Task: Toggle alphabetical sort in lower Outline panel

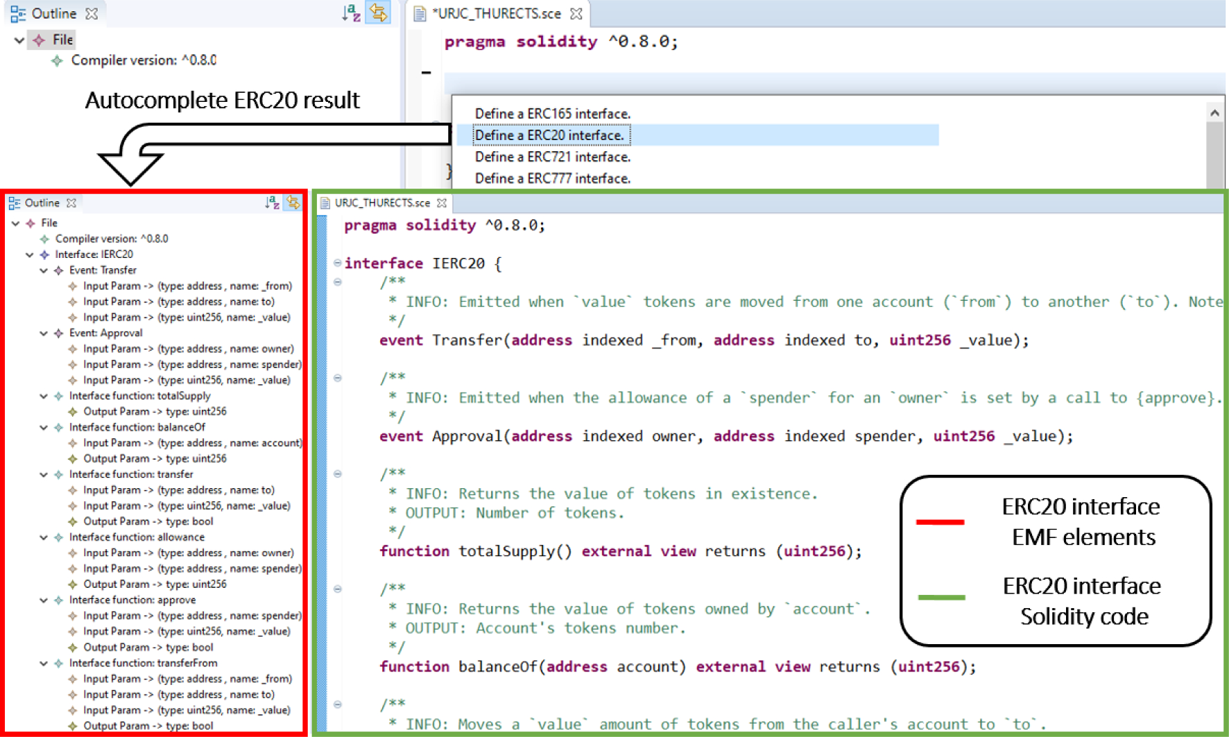Action: pyautogui.click(x=272, y=202)
